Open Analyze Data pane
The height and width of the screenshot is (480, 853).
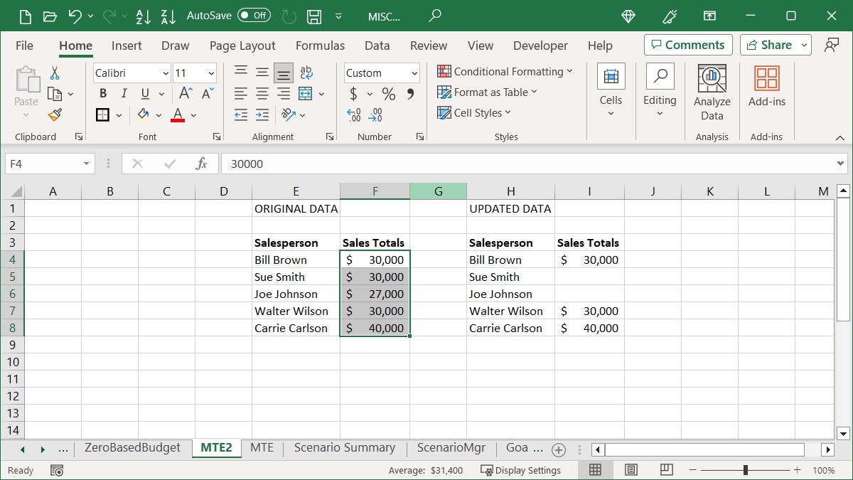pos(712,89)
